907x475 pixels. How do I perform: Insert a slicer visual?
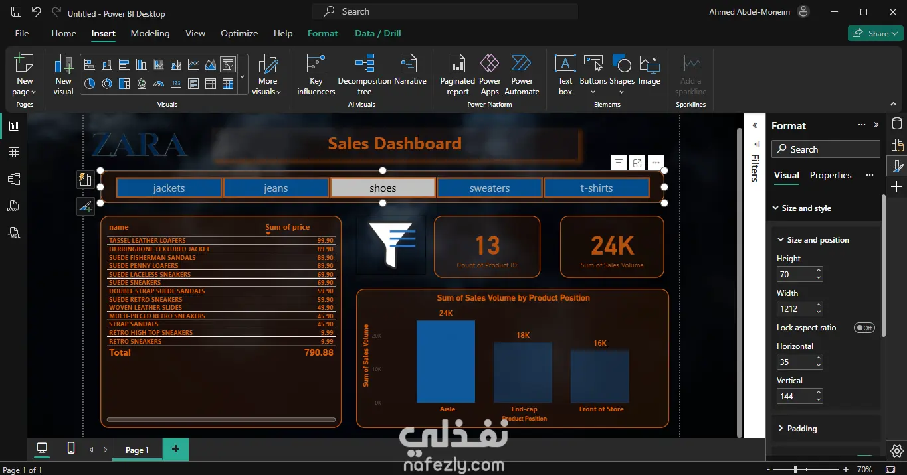[228, 64]
